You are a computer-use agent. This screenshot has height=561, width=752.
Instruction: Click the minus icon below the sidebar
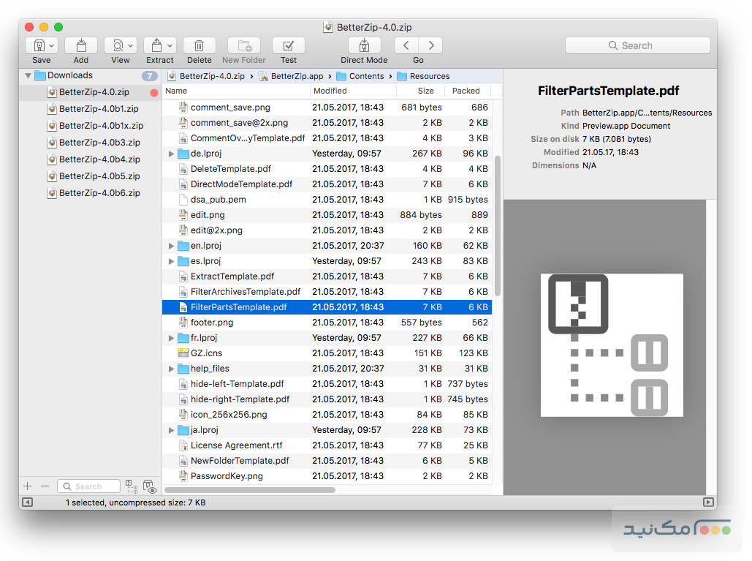45,486
